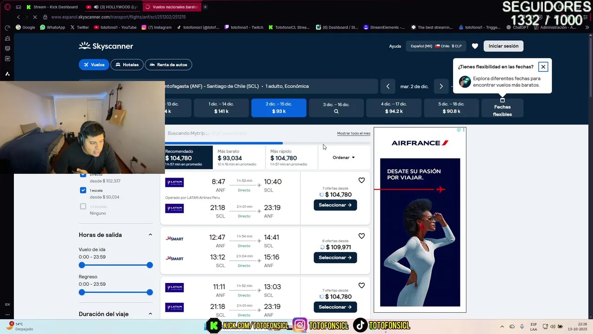This screenshot has height=334, width=593.
Task: Switch to the Renta de autos tab
Action: coord(168,64)
